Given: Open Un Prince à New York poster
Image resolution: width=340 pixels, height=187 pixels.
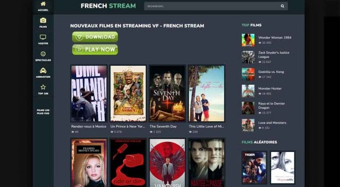Looking at the screenshot, I should pyautogui.click(x=128, y=94).
